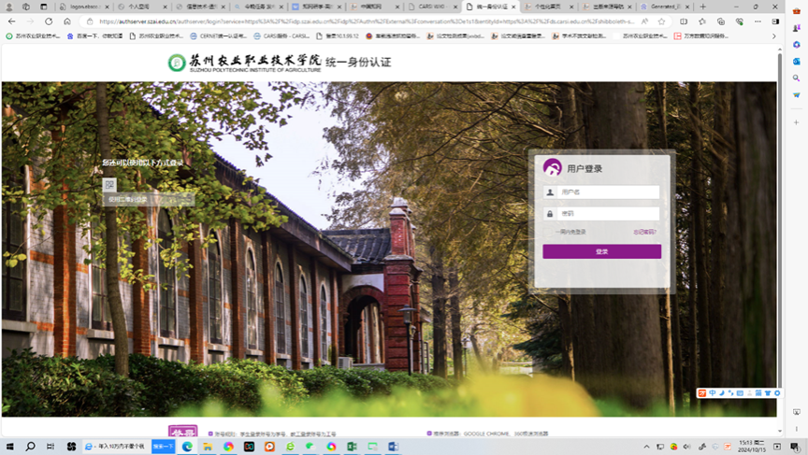
Task: Click the browser refresh icon
Action: [49, 21]
